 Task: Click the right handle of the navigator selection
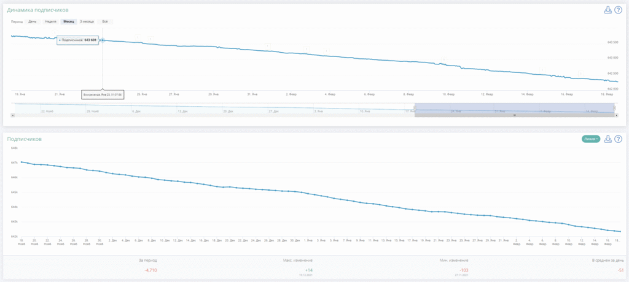615,108
